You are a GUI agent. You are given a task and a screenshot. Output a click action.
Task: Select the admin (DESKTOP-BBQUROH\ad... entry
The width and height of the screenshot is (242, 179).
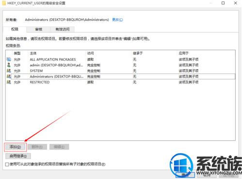coord(56,65)
